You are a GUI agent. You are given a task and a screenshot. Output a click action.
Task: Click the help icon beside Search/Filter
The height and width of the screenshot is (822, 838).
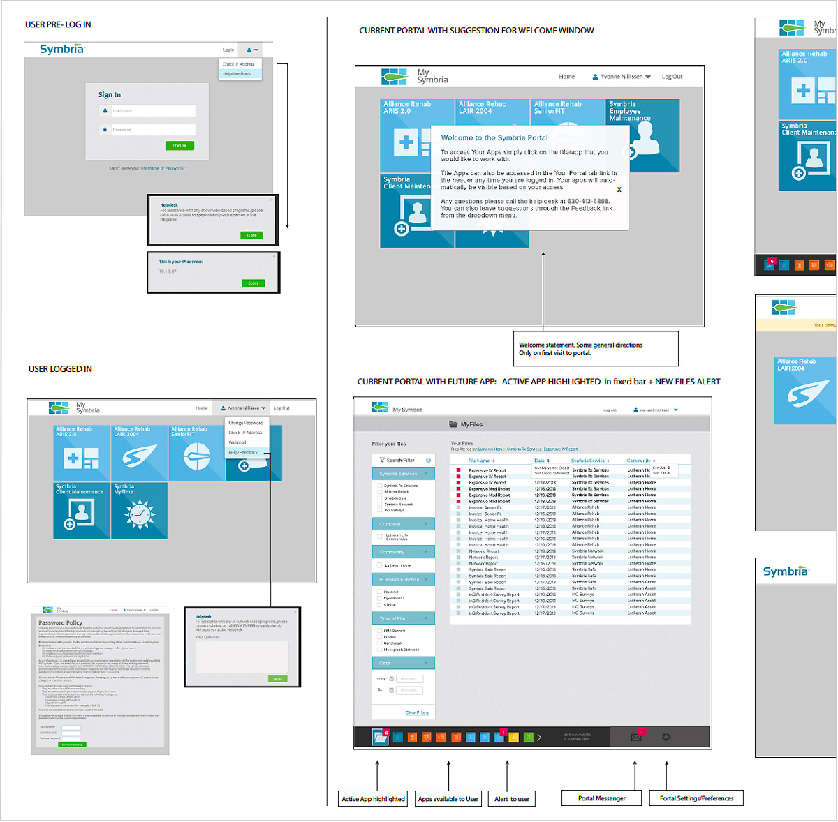coord(428,461)
